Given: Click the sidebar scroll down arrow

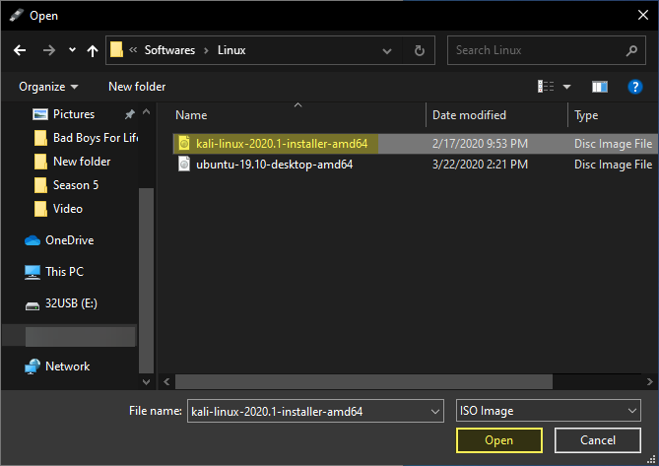Looking at the screenshot, I should (x=146, y=381).
